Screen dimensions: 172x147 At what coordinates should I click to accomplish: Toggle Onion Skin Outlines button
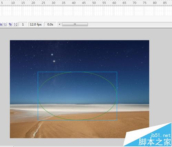coord(5,24)
